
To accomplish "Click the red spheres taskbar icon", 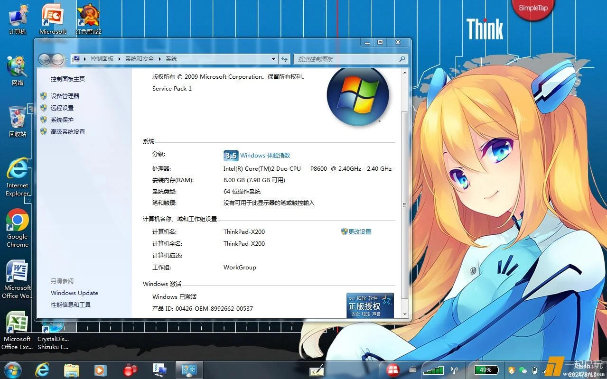I will coord(130,370).
